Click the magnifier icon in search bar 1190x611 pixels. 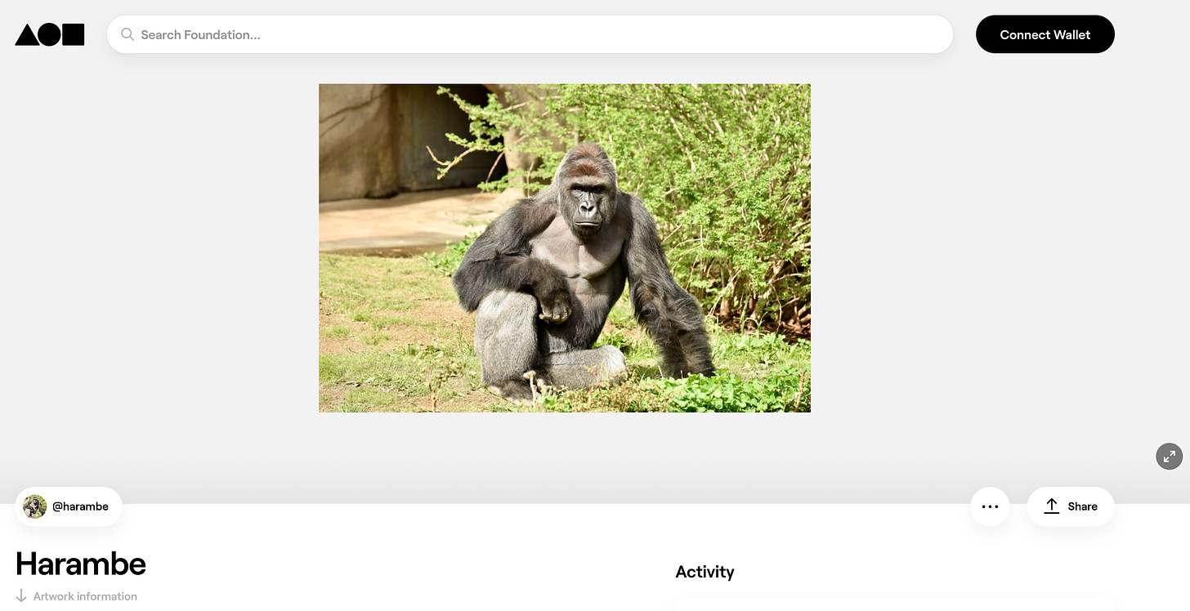(127, 34)
